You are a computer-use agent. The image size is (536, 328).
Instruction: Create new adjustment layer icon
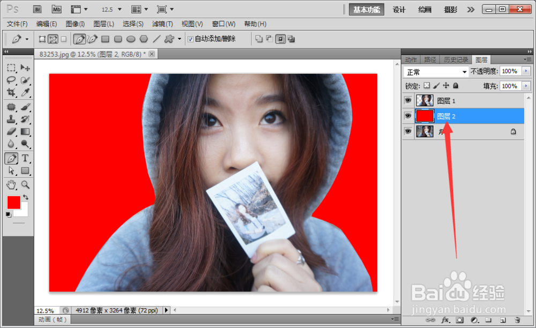tap(474, 320)
